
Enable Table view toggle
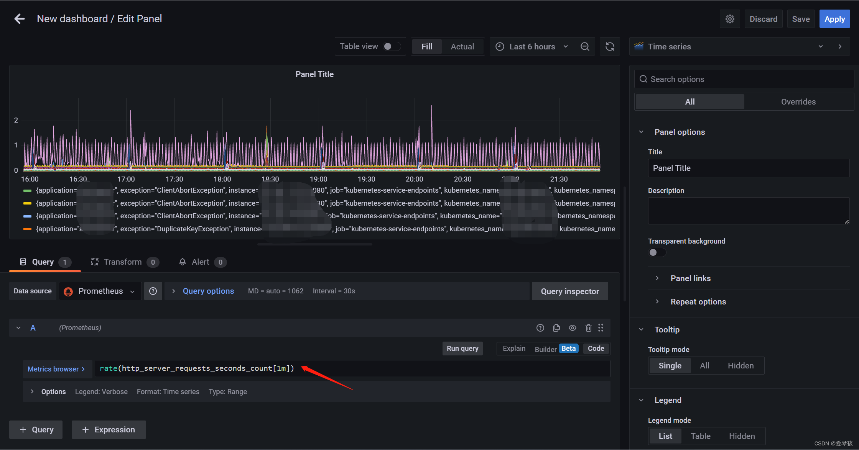pyautogui.click(x=392, y=46)
